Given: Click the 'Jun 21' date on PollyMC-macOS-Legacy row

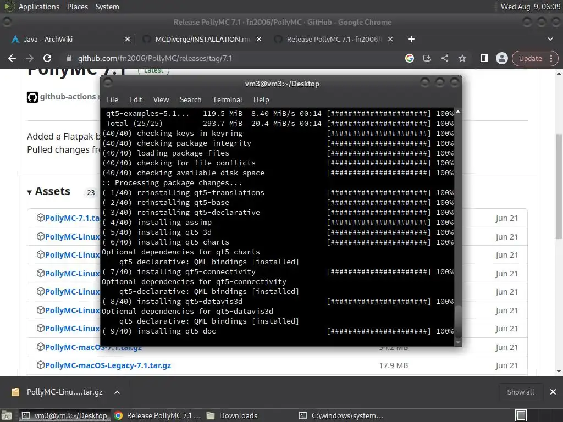Looking at the screenshot, I should (x=506, y=365).
